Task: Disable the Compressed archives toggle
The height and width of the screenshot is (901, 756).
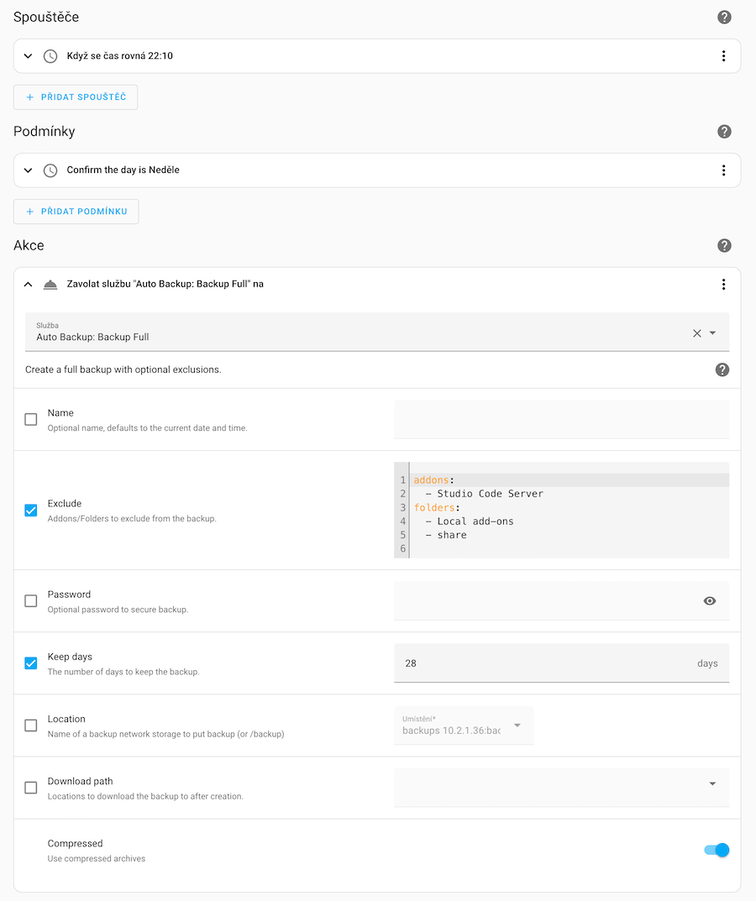Action: [715, 850]
